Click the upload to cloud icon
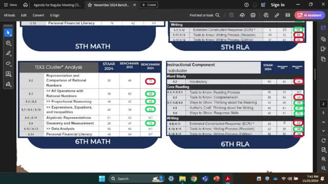 point(242,15)
